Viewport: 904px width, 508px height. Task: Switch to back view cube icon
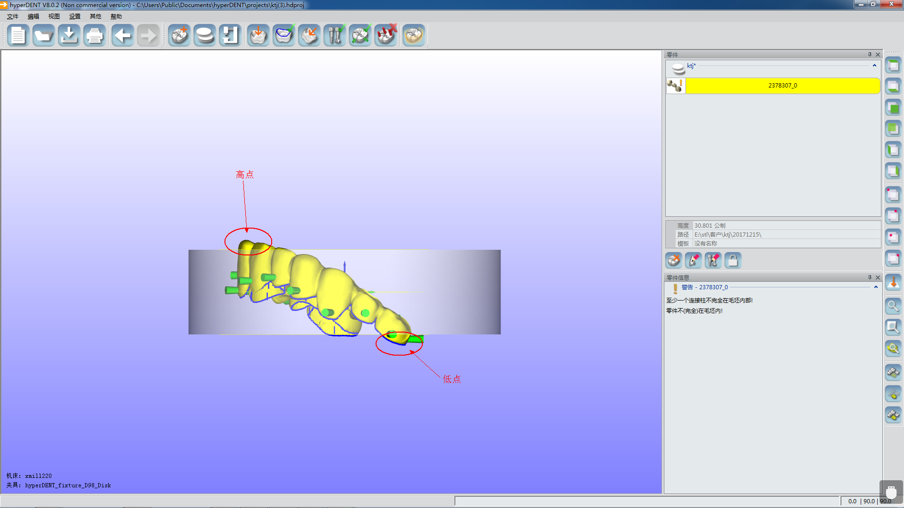tap(893, 129)
